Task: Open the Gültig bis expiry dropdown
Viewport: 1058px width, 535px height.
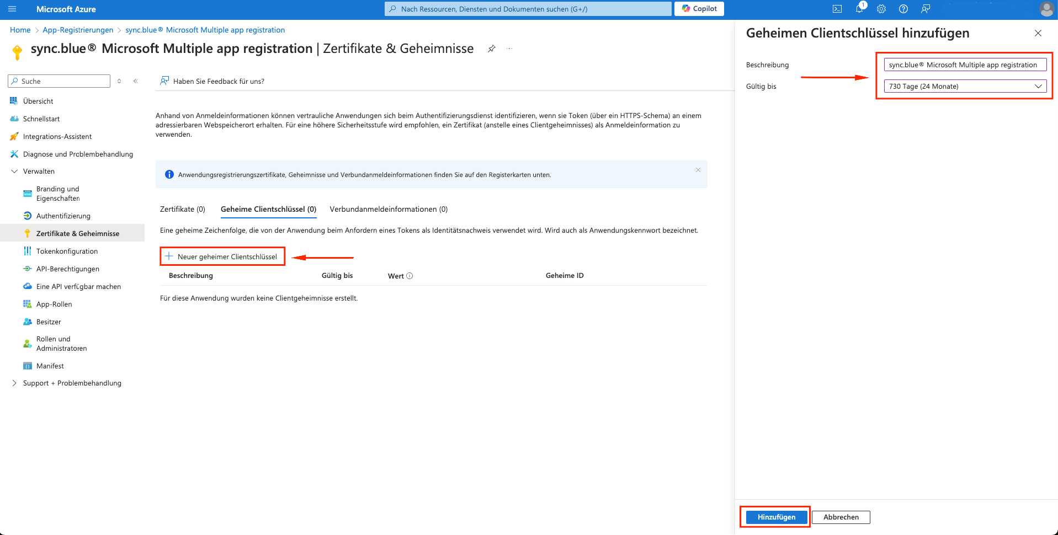Action: pos(965,86)
